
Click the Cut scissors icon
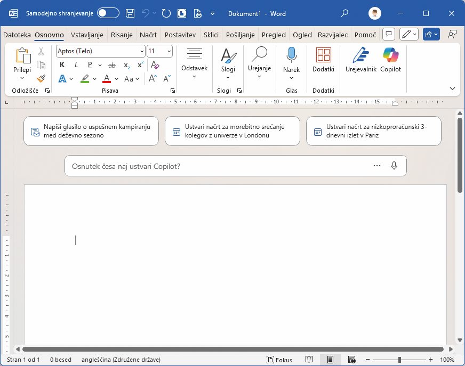41,51
